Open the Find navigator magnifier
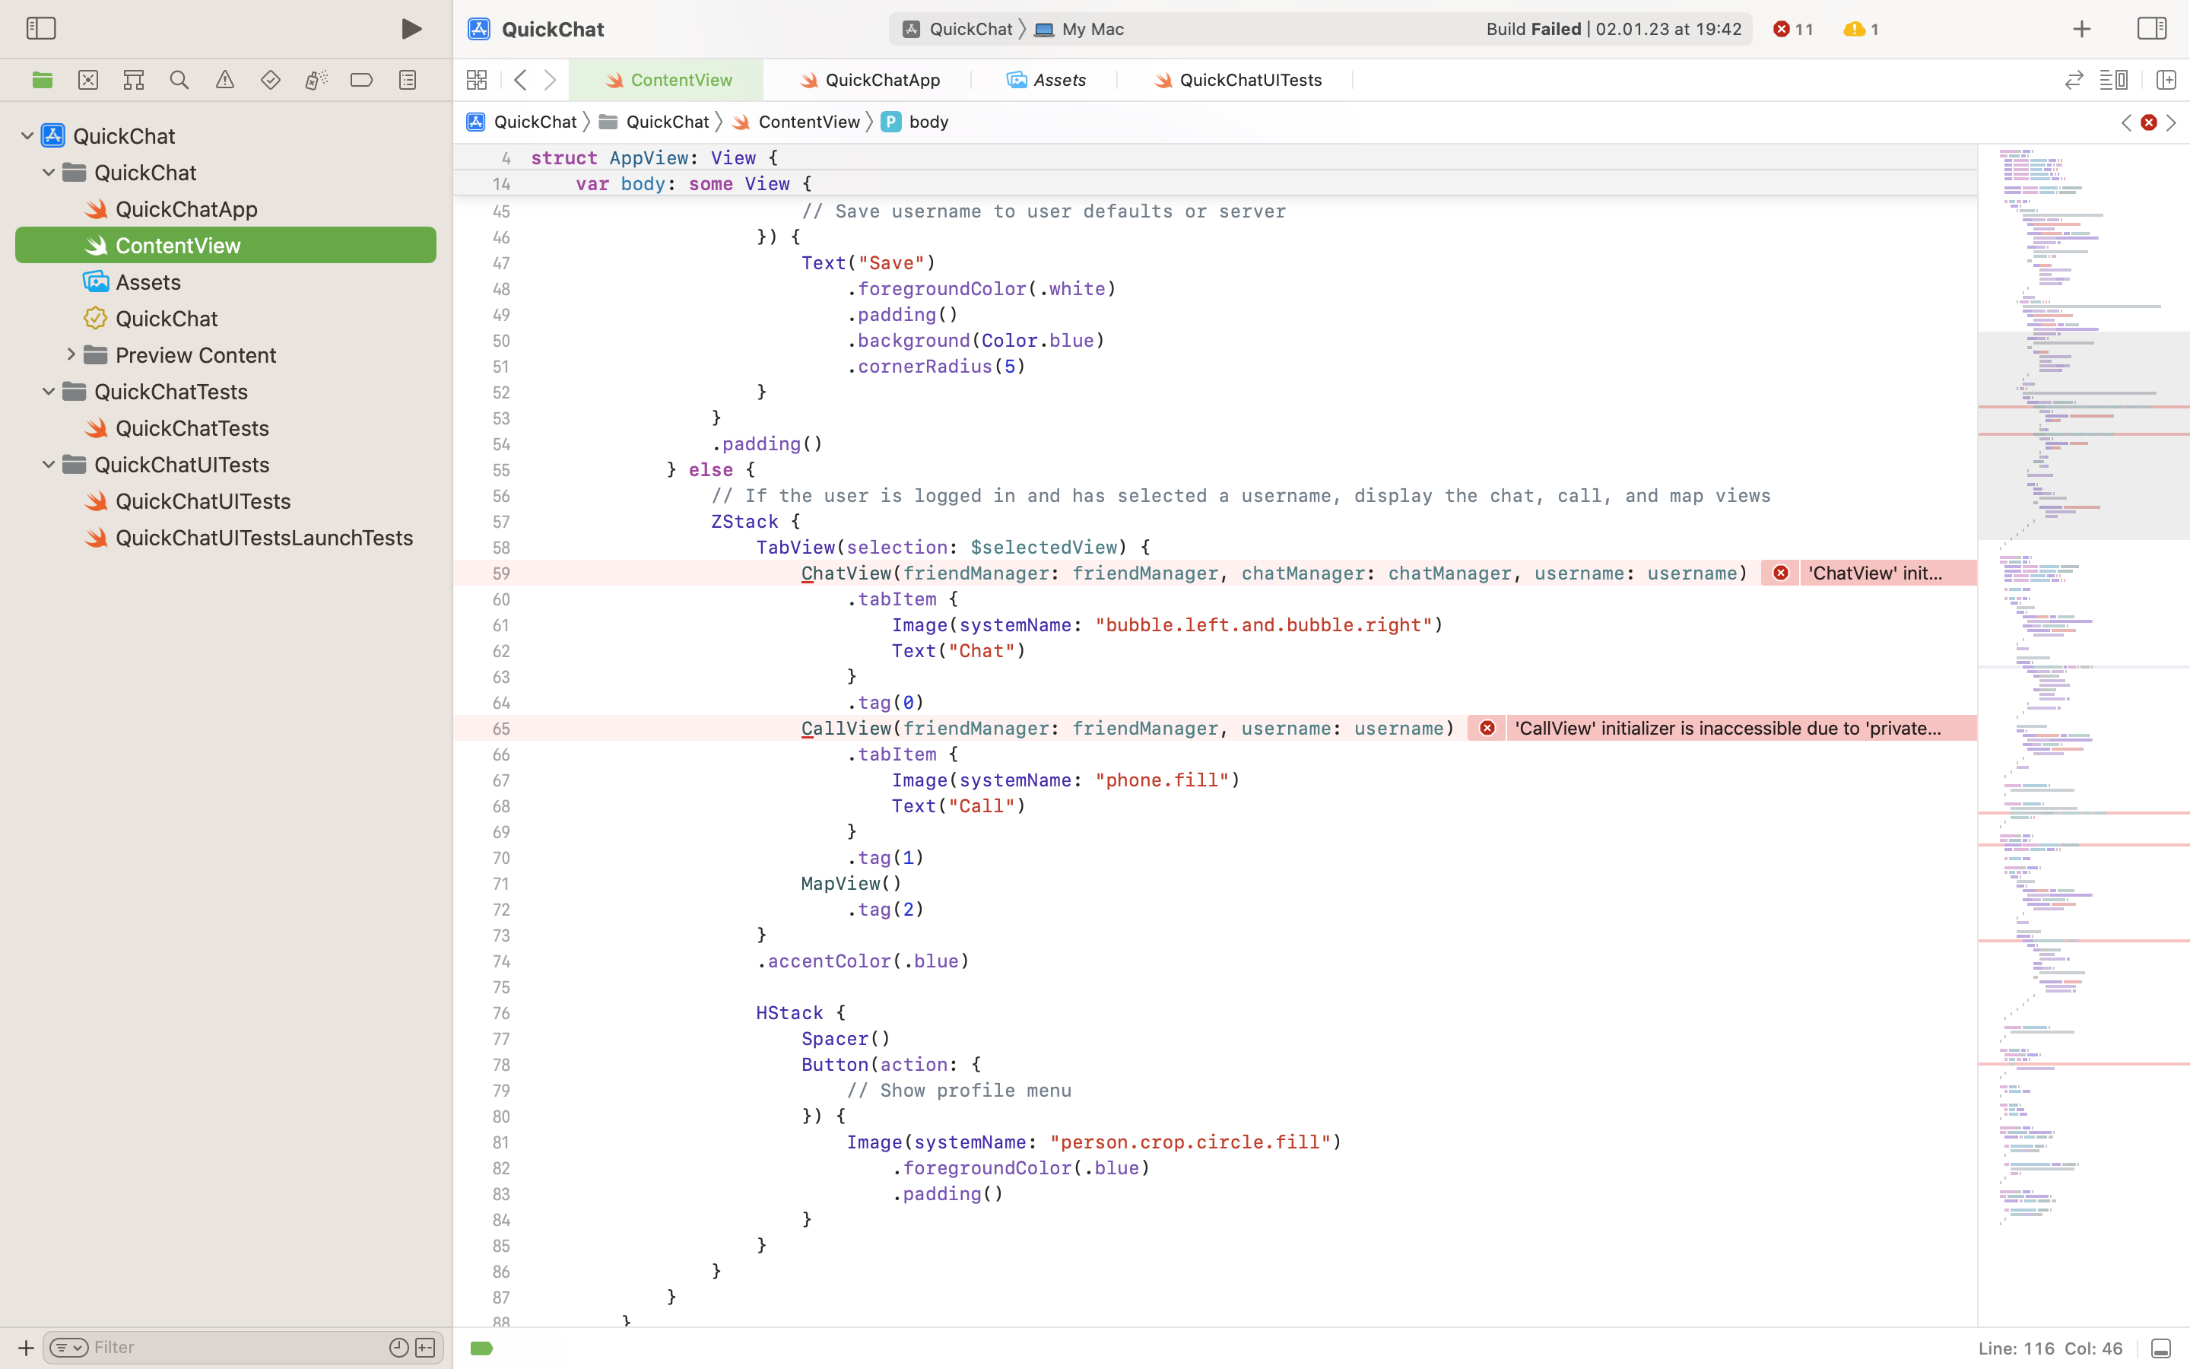Image resolution: width=2190 pixels, height=1369 pixels. coord(179,80)
